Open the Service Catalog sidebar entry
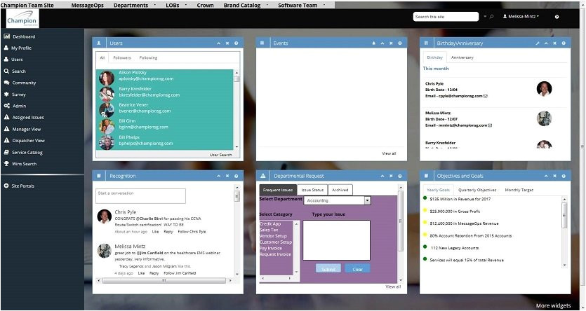Screen dimensions: 586x311 (x=27, y=152)
